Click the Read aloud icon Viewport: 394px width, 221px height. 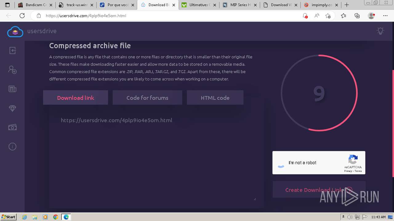tap(316, 16)
